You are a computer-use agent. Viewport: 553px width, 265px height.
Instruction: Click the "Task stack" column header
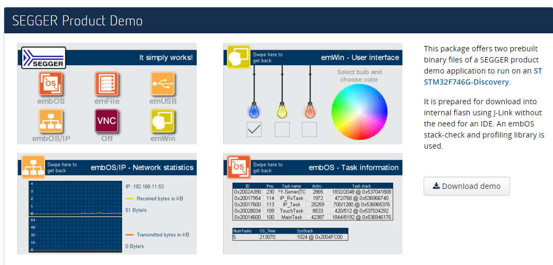pyautogui.click(x=361, y=186)
